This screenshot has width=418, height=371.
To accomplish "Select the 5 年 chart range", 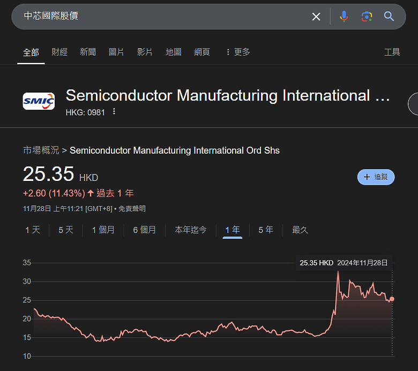I will [x=266, y=230].
